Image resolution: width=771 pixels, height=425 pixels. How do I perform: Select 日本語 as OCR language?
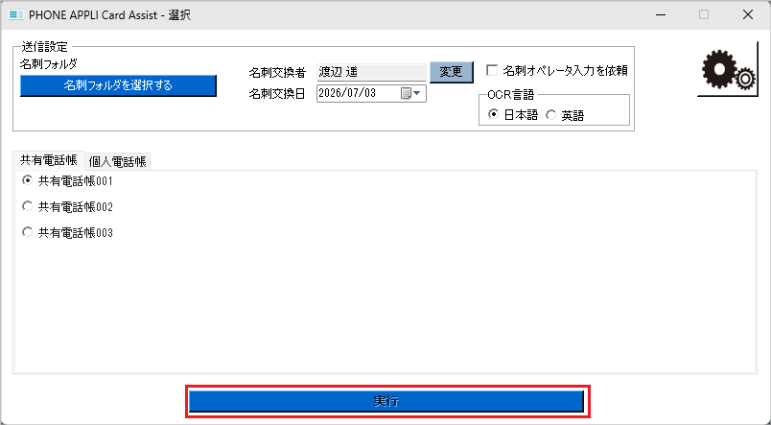(493, 115)
